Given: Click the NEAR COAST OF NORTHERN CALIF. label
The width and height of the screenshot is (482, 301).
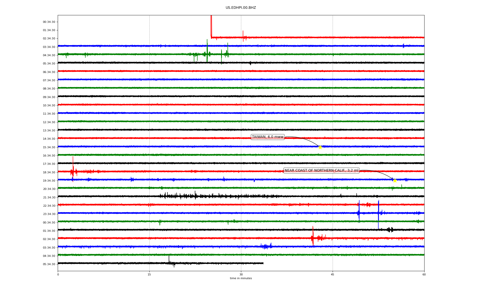Looking at the screenshot, I should 321,171.
